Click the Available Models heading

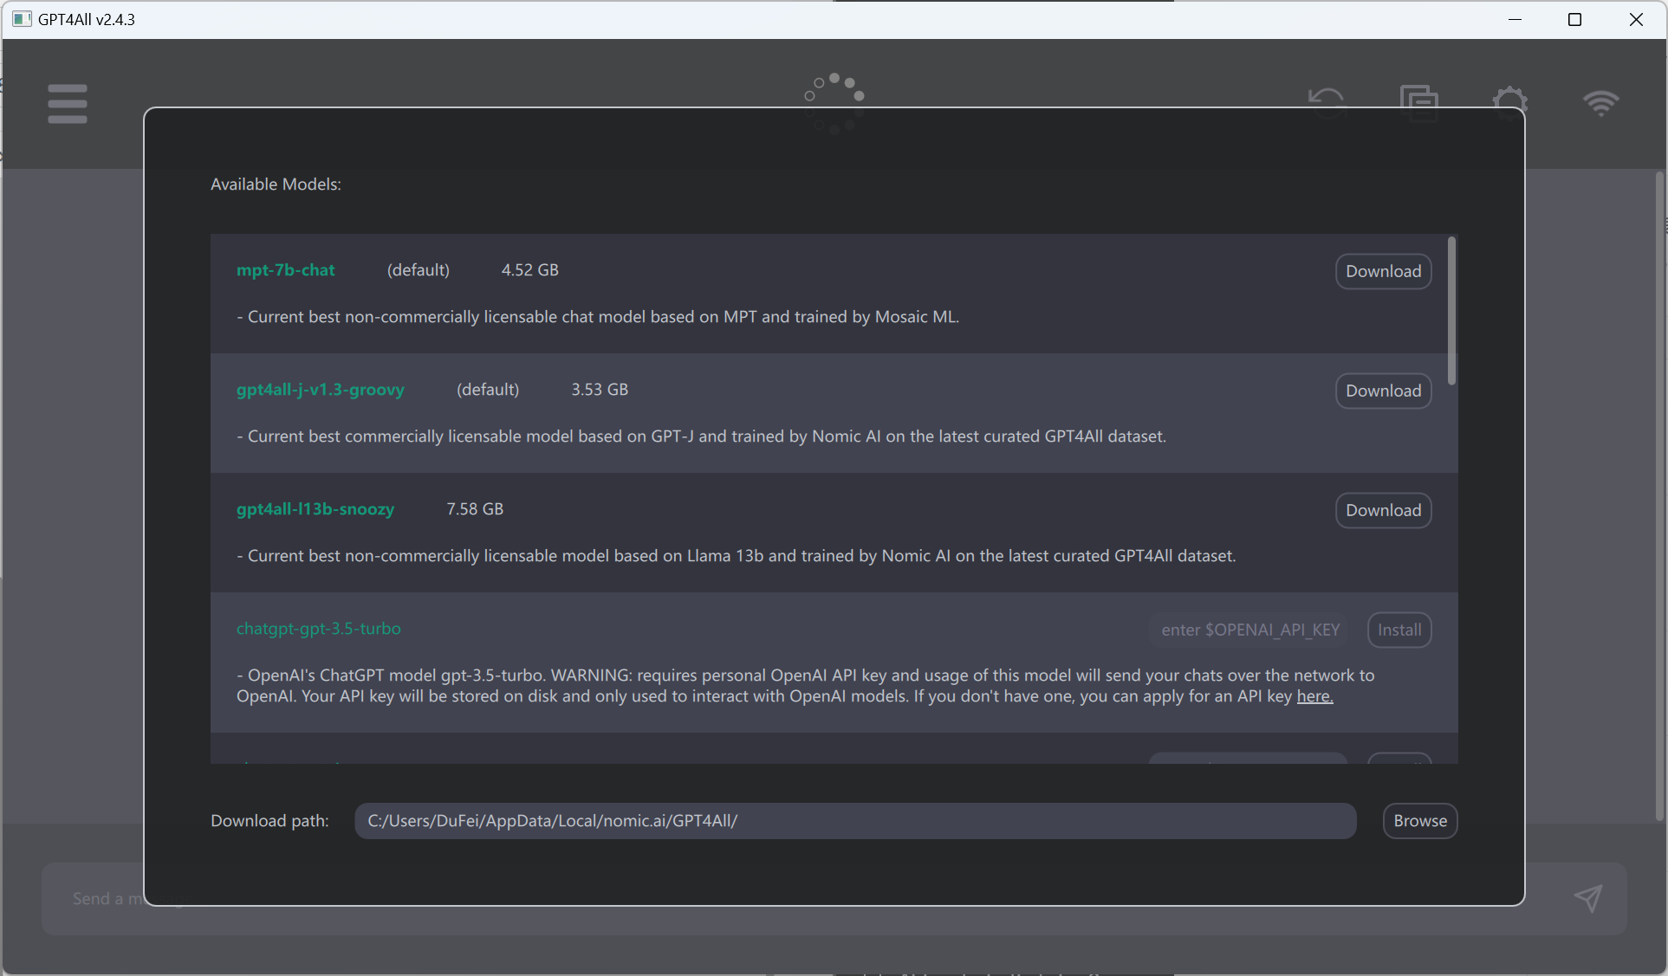[276, 184]
